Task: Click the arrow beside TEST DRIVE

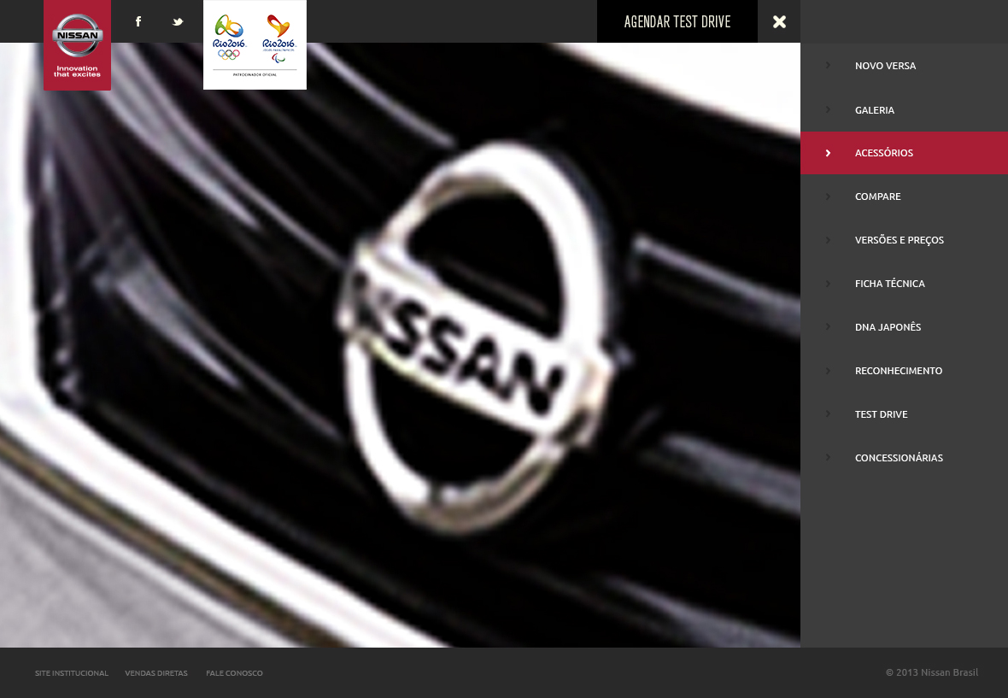Action: [x=828, y=414]
